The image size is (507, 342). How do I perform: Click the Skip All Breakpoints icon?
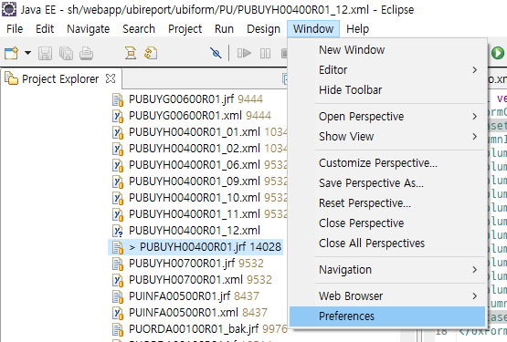pos(216,53)
